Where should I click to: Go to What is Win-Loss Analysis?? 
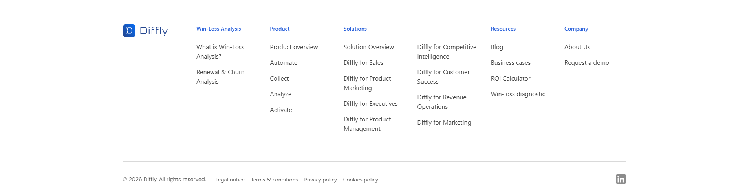pos(220,51)
